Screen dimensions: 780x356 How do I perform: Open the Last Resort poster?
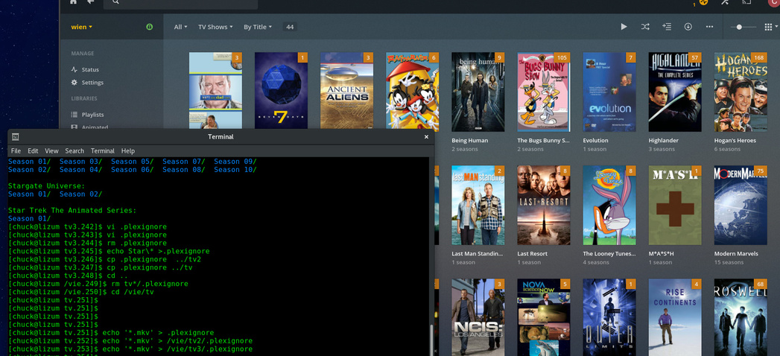(544, 206)
